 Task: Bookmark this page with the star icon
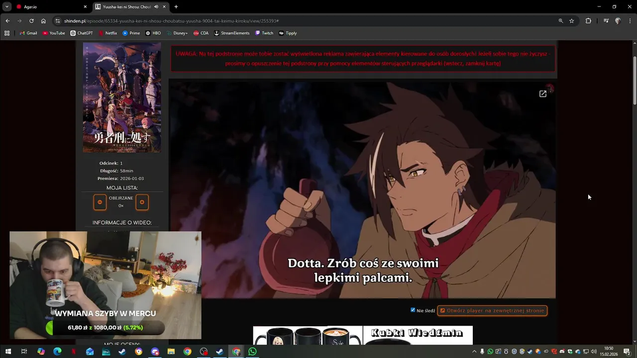coord(572,21)
